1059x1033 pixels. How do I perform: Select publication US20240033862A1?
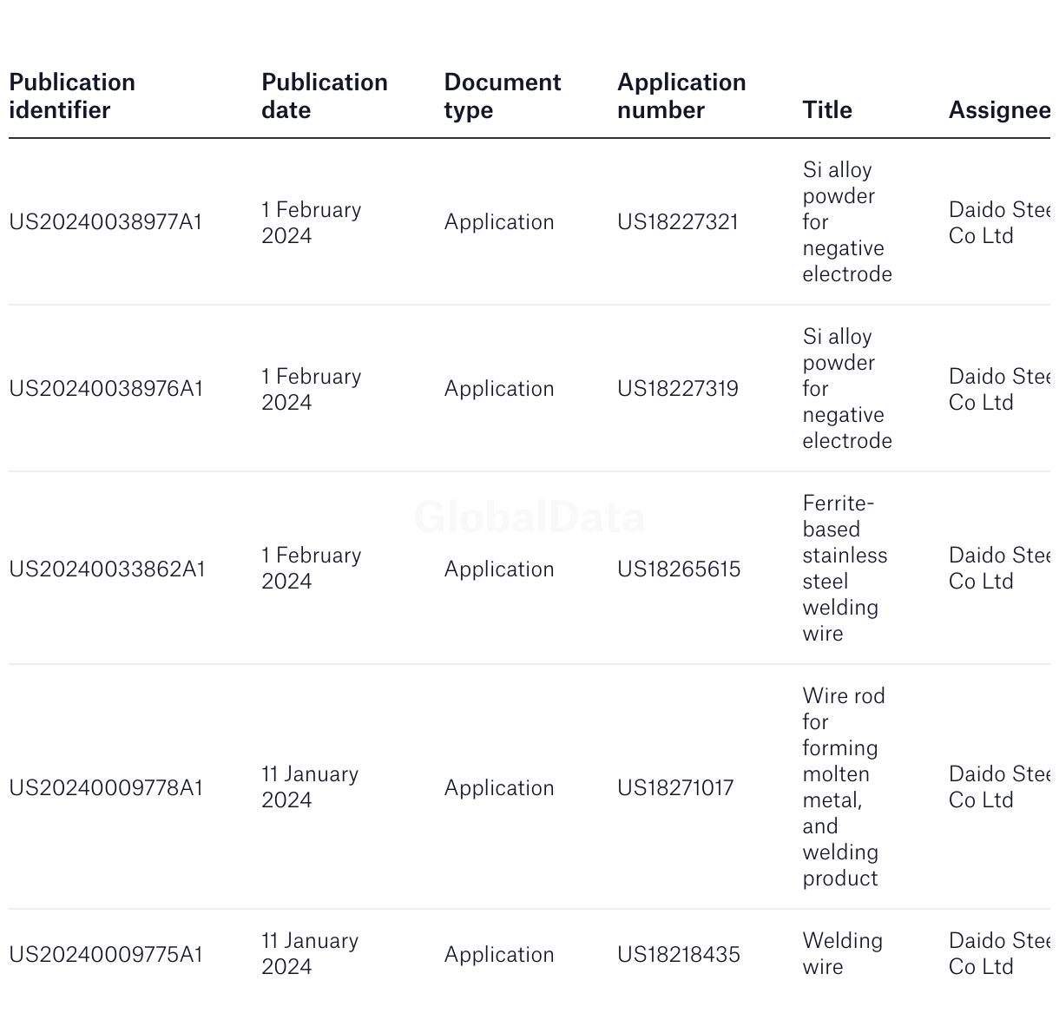click(x=108, y=569)
